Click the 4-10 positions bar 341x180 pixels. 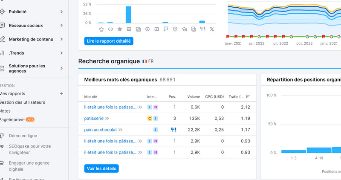319,150
